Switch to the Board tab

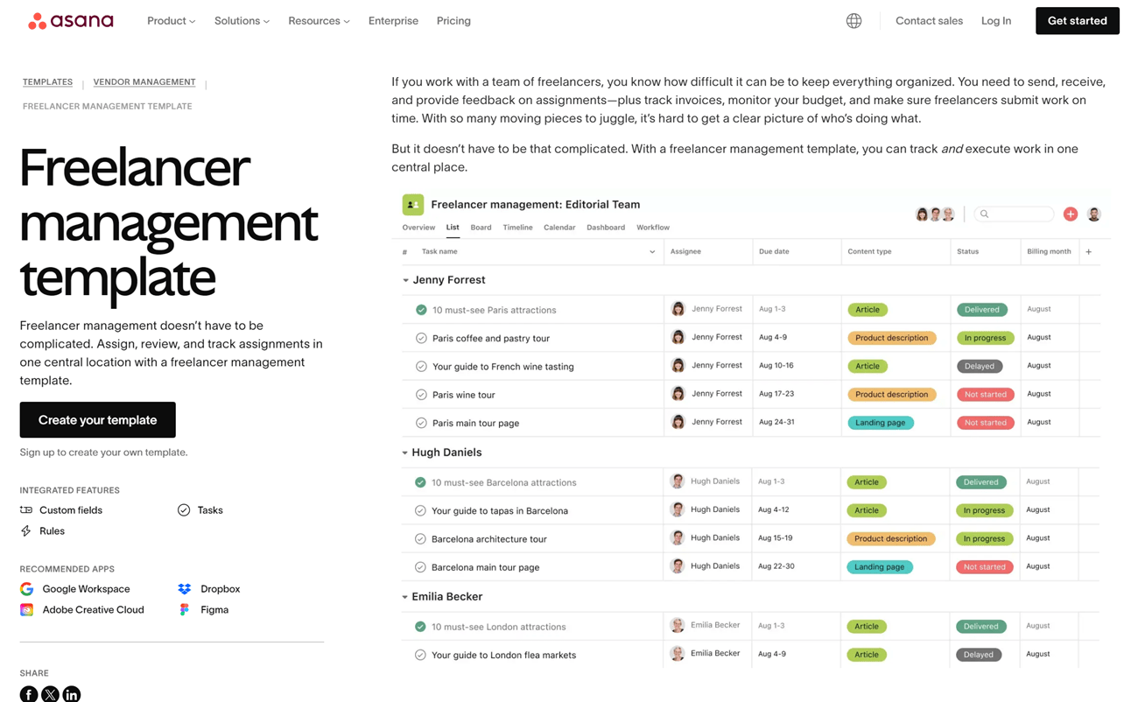click(481, 228)
